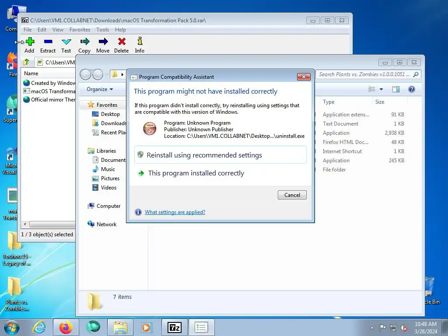
Task: Open the View menu in 7-Zip
Action: tap(58, 30)
